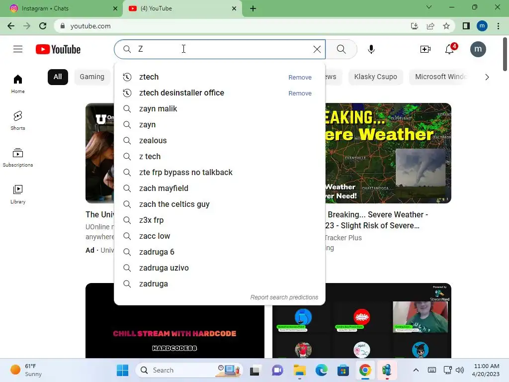
Task: Click the Windows taskbar Search box
Action: point(189,370)
